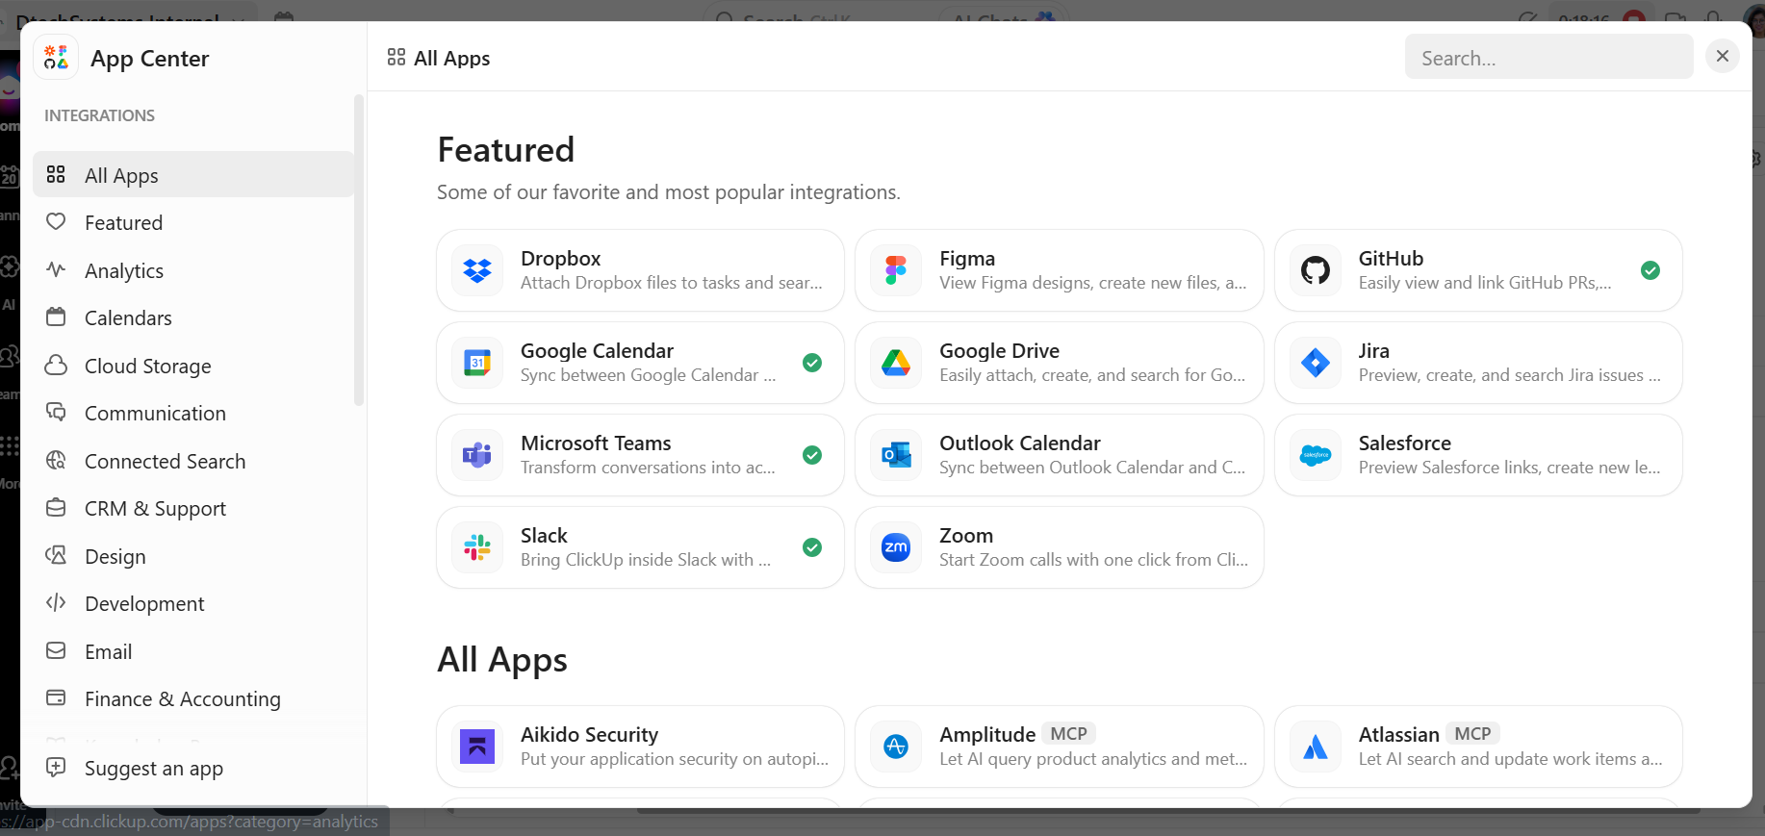Click the Google Drive icon

896,363
